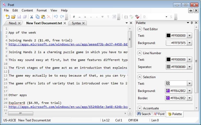
Task: Open the Help menu
Action: click(x=64, y=10)
